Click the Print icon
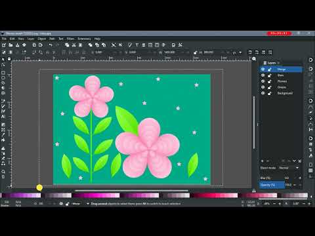Image resolution: width=315 pixels, height=236 pixels. coord(24,45)
